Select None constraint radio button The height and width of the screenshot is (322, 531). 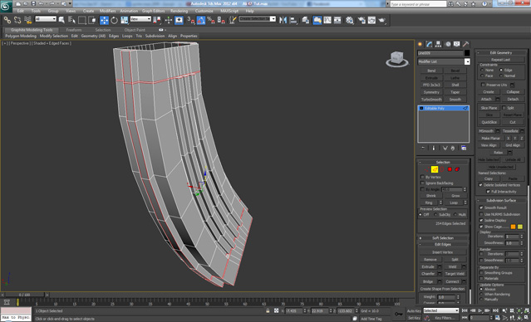[x=482, y=70]
